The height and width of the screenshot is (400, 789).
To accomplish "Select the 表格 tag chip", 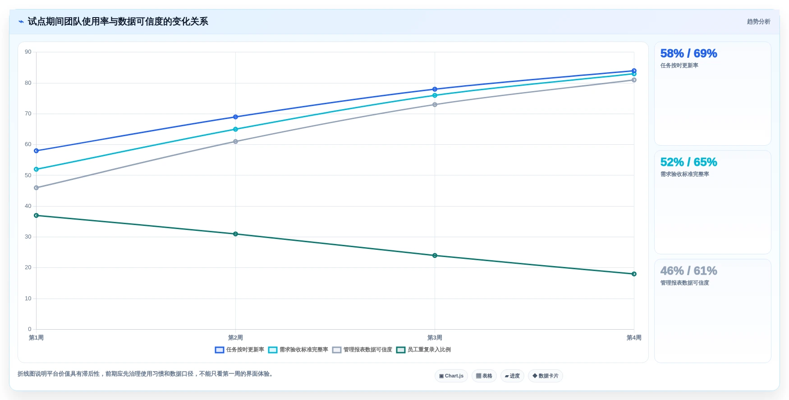I will [484, 376].
